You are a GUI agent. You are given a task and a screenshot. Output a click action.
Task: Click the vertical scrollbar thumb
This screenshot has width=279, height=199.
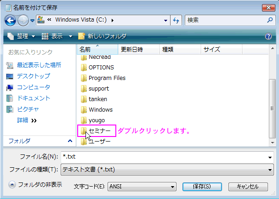coord(273,108)
